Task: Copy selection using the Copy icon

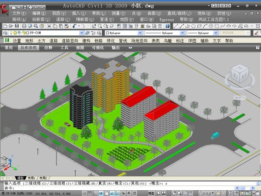Action: click(55, 26)
